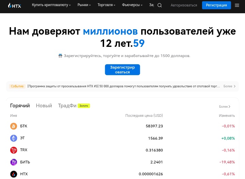Switch to the Новый tab
The width and height of the screenshot is (245, 179).
click(44, 106)
